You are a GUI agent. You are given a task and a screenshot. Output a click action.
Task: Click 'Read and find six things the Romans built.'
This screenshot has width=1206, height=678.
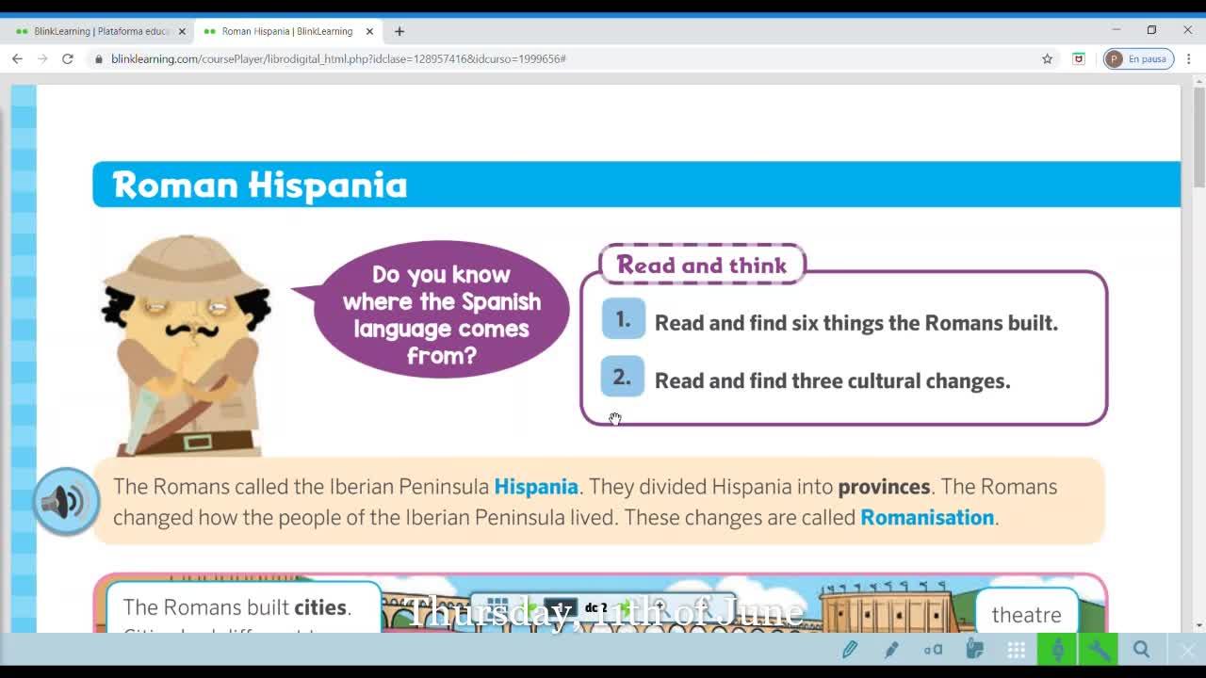tap(856, 323)
